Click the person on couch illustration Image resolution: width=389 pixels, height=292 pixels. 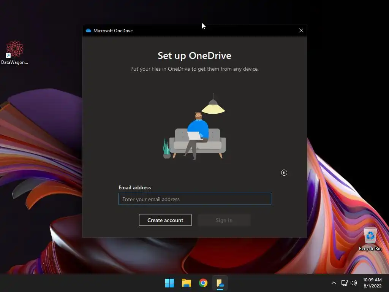point(194,127)
